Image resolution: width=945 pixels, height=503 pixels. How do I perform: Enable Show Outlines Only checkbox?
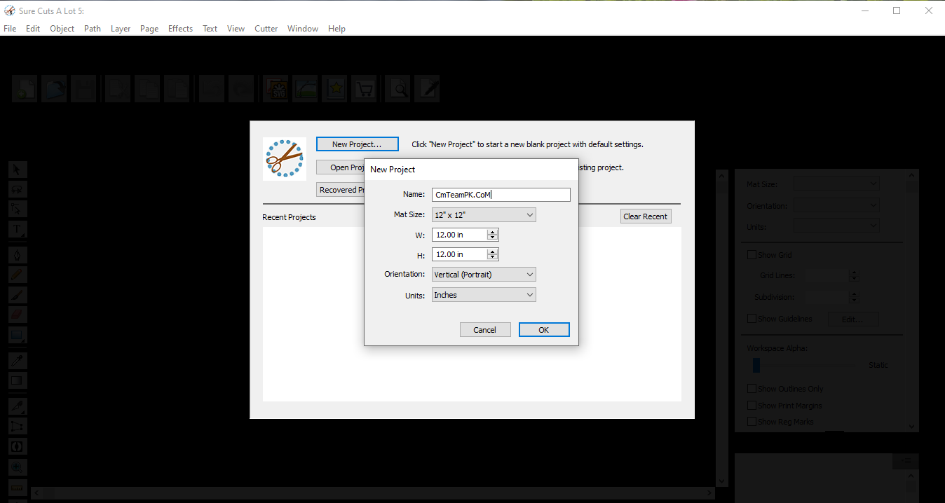pos(752,389)
